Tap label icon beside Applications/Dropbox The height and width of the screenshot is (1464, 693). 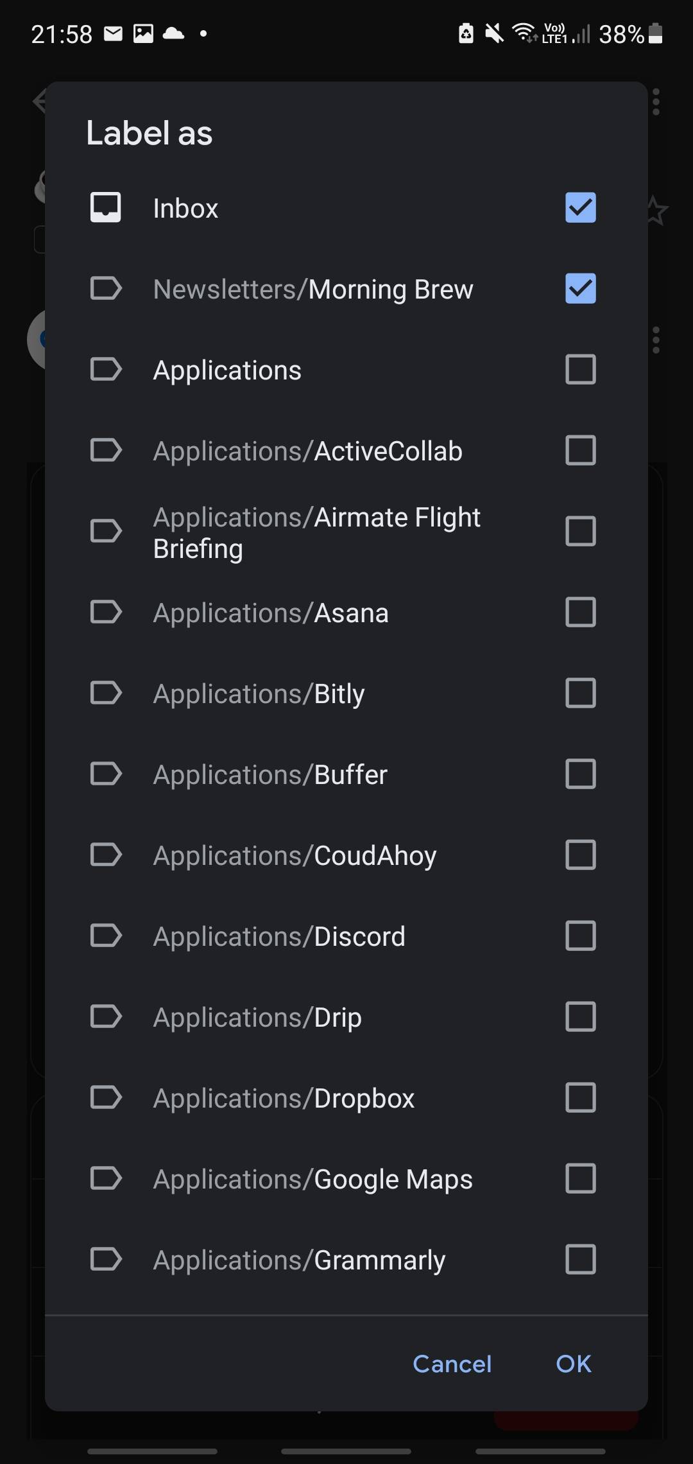point(106,1097)
